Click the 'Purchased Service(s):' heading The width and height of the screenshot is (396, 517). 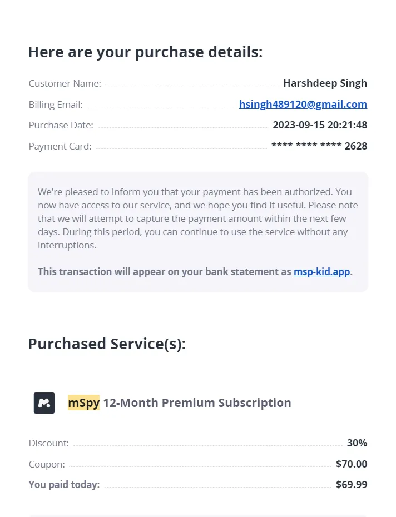[x=107, y=344]
